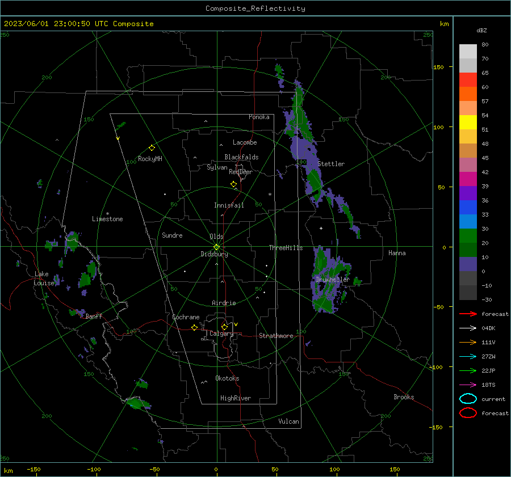Click the ThreeHills label
This screenshot has height=477, width=511.
pyautogui.click(x=286, y=248)
